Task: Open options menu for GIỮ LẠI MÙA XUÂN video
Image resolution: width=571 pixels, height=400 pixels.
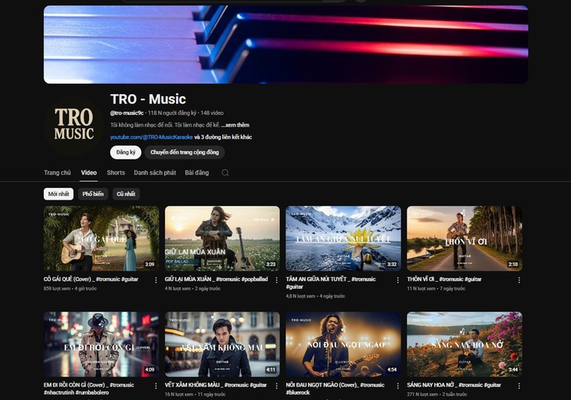Action: [x=276, y=279]
